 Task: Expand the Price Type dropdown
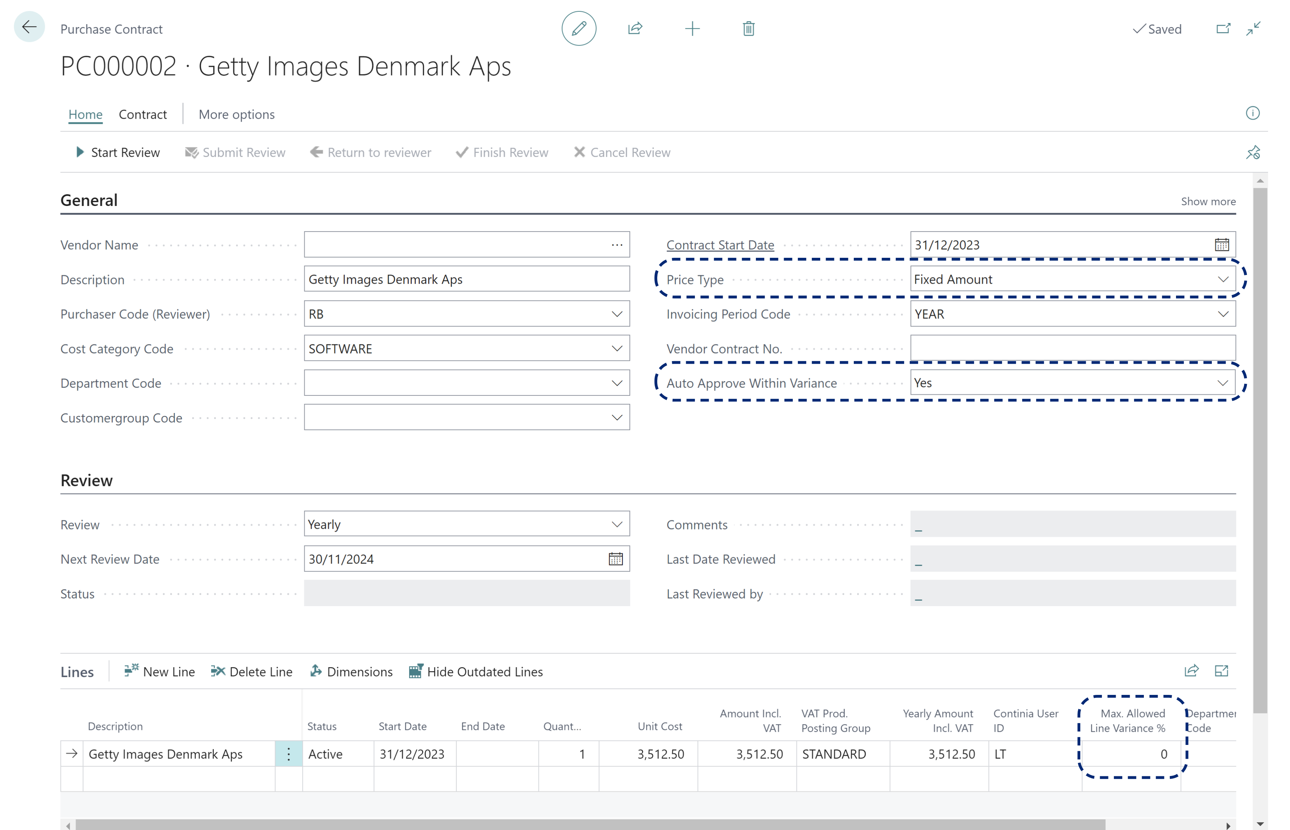(x=1223, y=279)
